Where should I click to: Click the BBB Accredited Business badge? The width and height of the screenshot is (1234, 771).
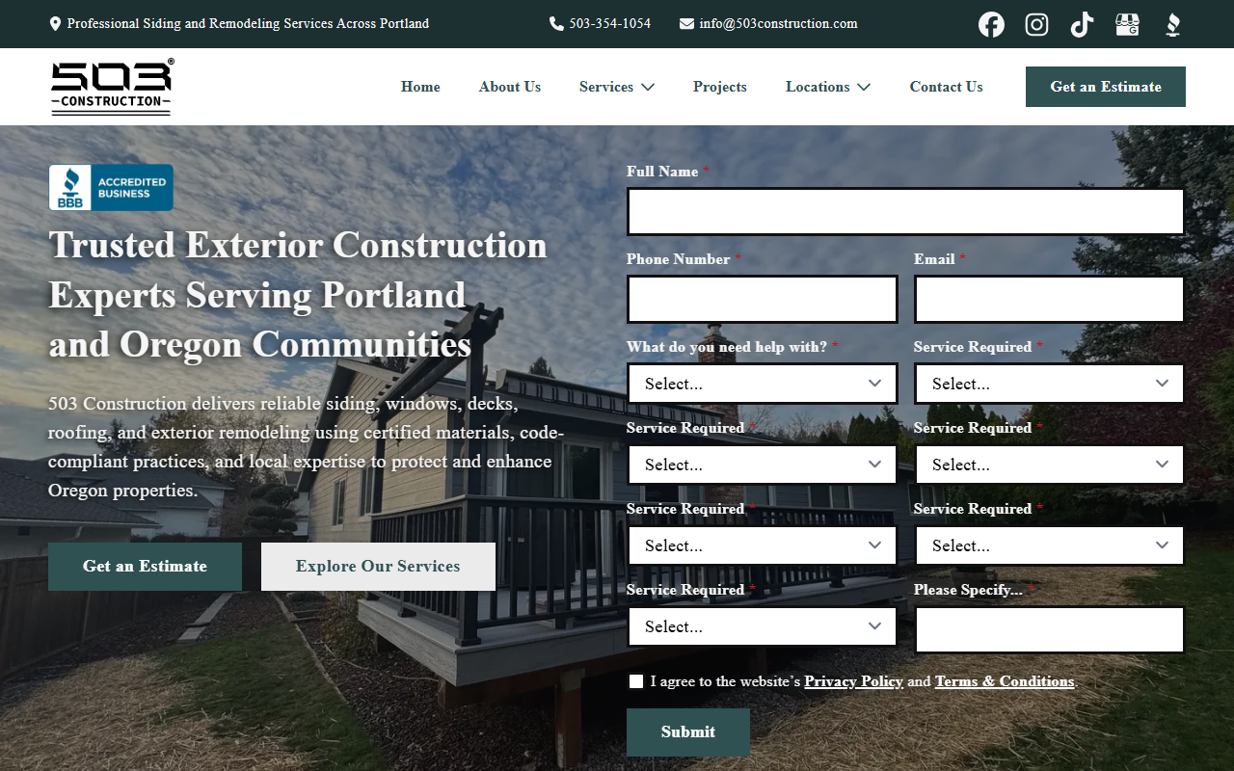click(111, 187)
